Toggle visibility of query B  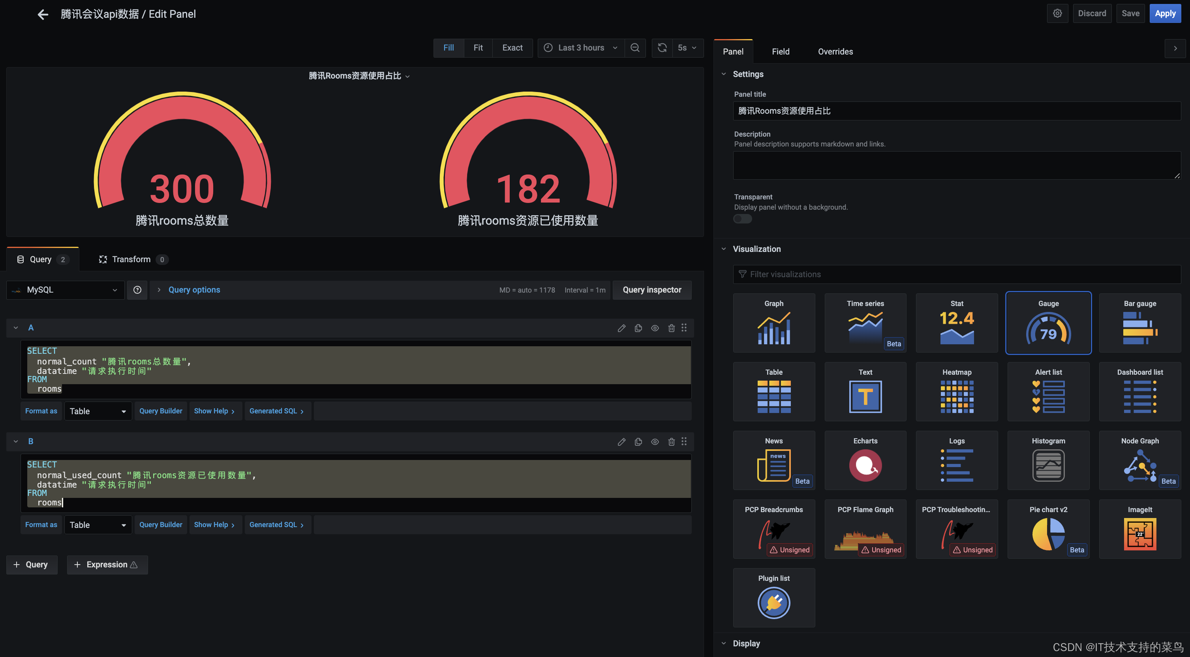[655, 441]
